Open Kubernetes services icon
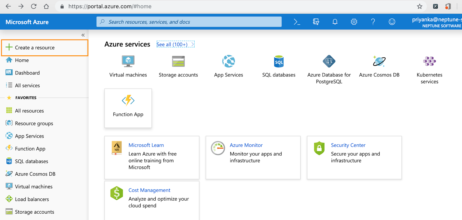This screenshot has height=220, width=462. pyautogui.click(x=429, y=61)
